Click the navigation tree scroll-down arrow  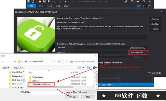tap(24, 87)
